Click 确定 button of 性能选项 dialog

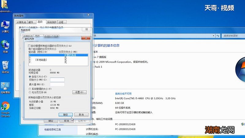(x=51, y=121)
